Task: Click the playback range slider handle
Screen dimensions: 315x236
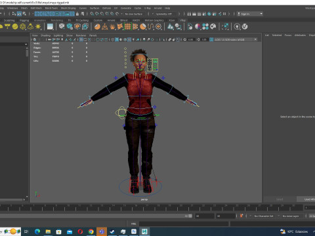Action: 190,216
